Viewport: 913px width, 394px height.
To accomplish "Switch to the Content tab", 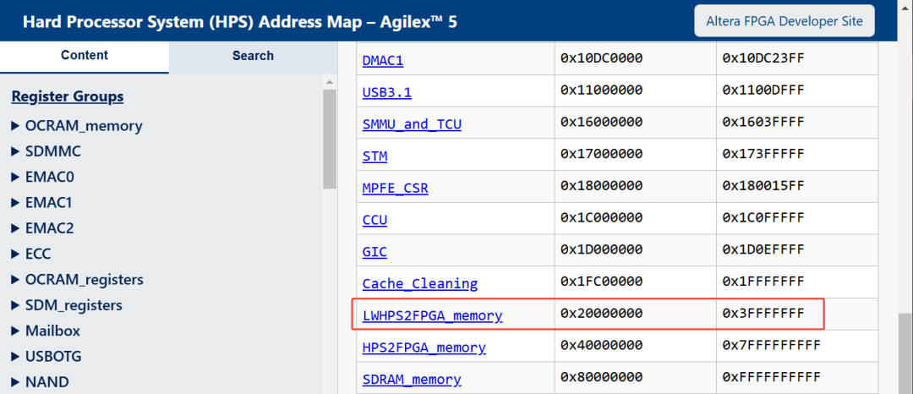I will tap(85, 56).
